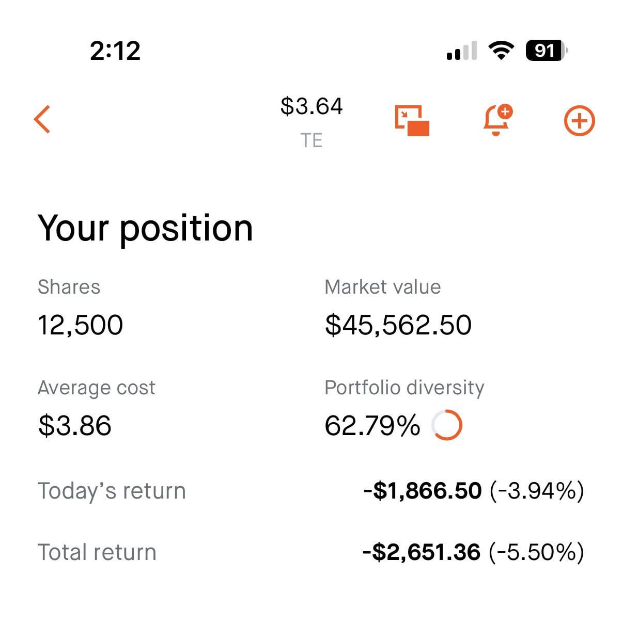Tap the 62.79% portfolio diversity value
Viewport: 623px width, 641px height.
(372, 426)
